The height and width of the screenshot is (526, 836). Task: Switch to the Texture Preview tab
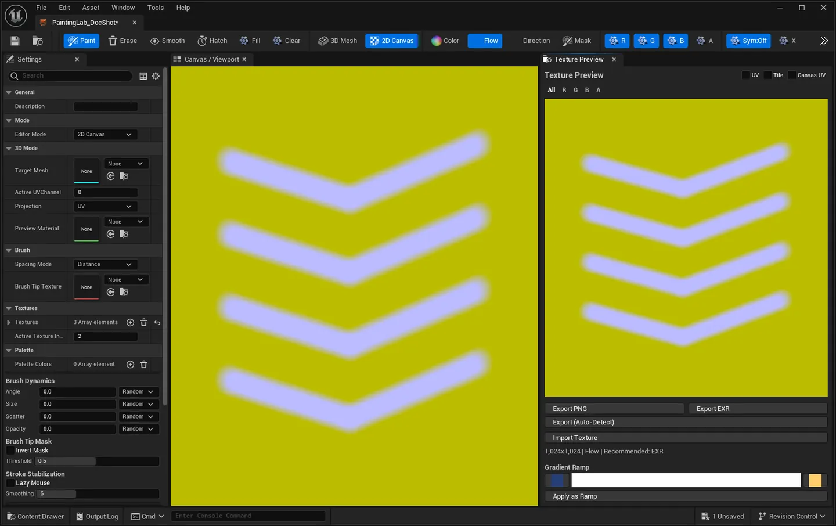579,59
